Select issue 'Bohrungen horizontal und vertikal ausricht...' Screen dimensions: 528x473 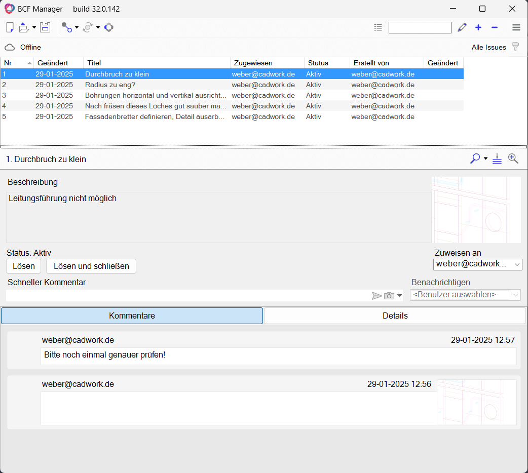[232, 95]
